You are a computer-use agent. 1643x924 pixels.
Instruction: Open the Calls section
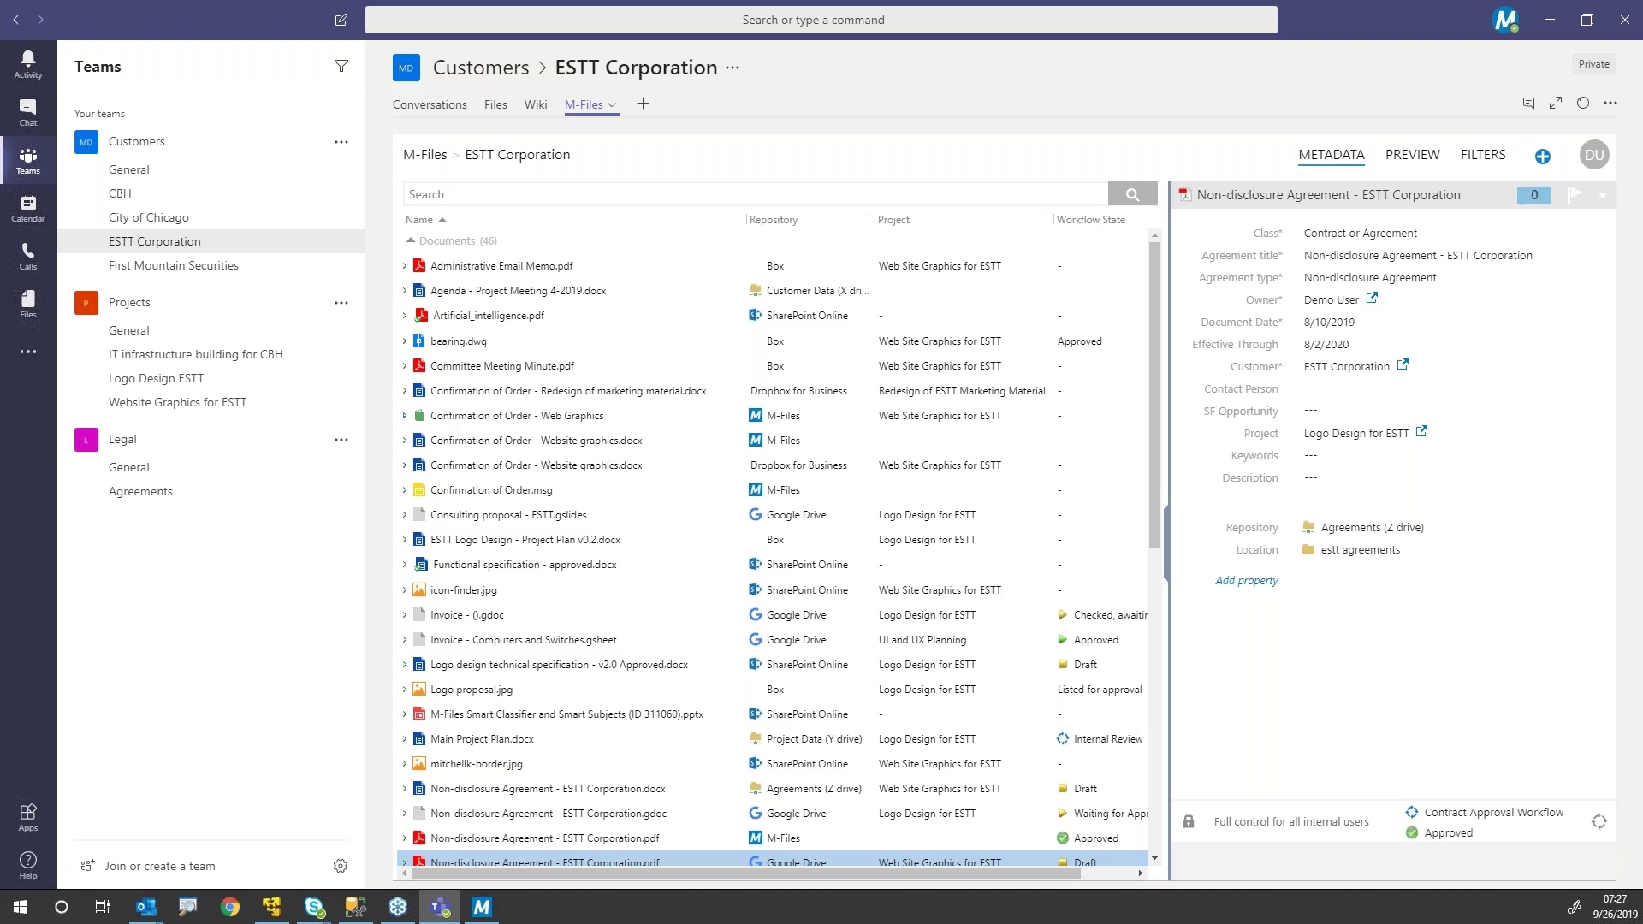(x=27, y=255)
